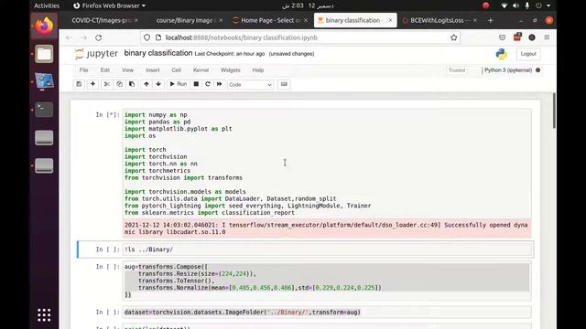The image size is (586, 329).
Task: Click into the imports code cell
Action: [x=328, y=164]
